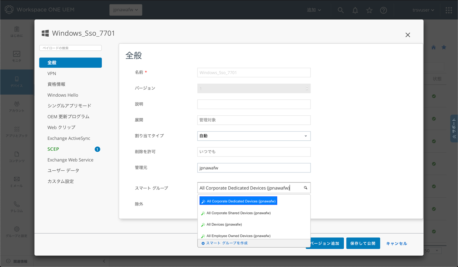Click the home icon behind dialog
The height and width of the screenshot is (267, 458).
(433, 48)
